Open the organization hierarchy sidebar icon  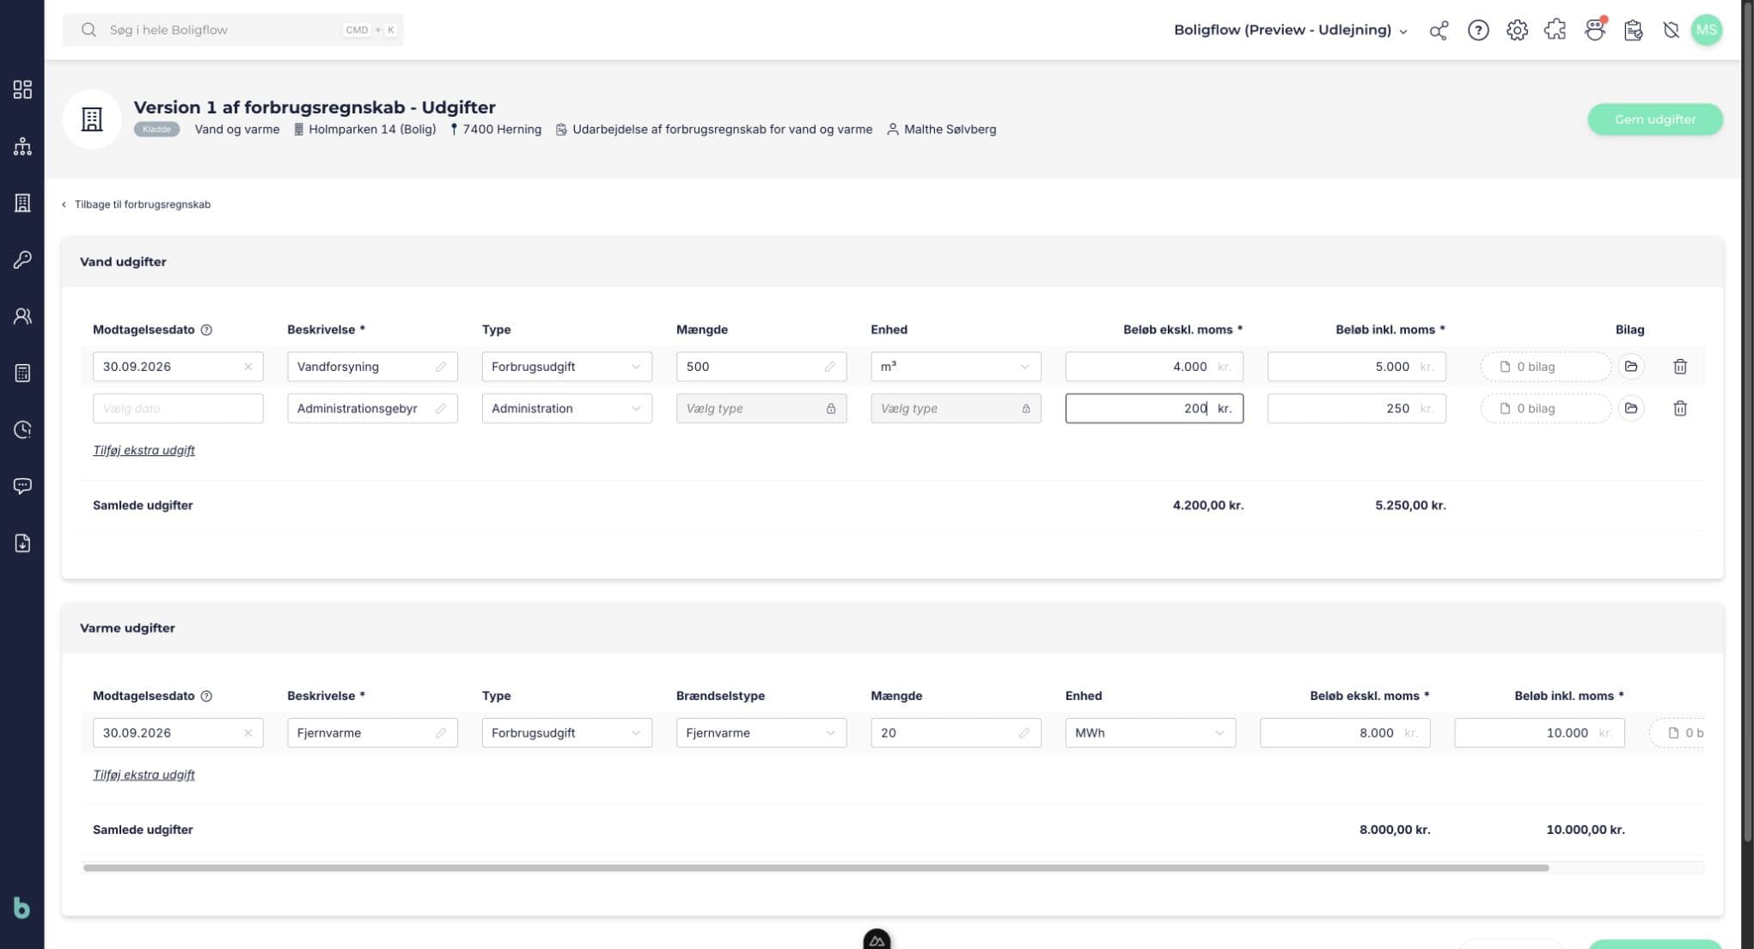coord(22,146)
